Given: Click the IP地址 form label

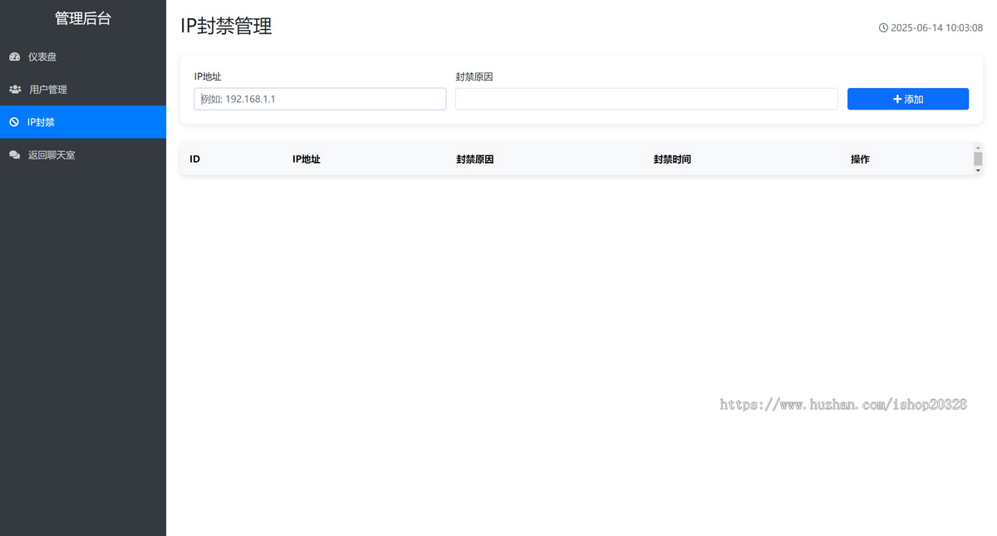Looking at the screenshot, I should point(208,76).
